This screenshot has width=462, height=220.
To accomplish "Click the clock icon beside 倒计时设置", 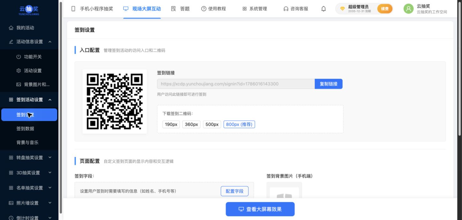I will [11, 218].
